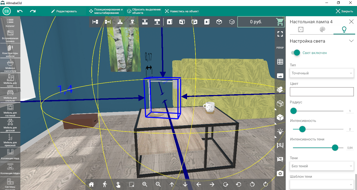This screenshot has height=190, width=357.
Task: Return to home view
Action: click(91, 184)
